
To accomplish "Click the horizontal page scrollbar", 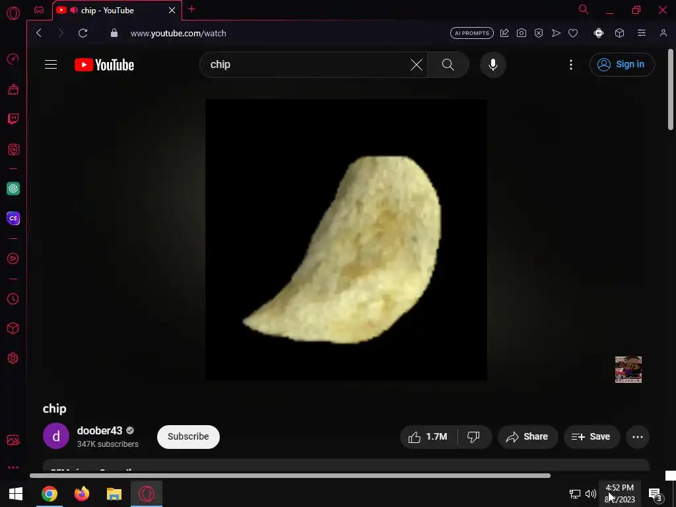I will pos(290,475).
